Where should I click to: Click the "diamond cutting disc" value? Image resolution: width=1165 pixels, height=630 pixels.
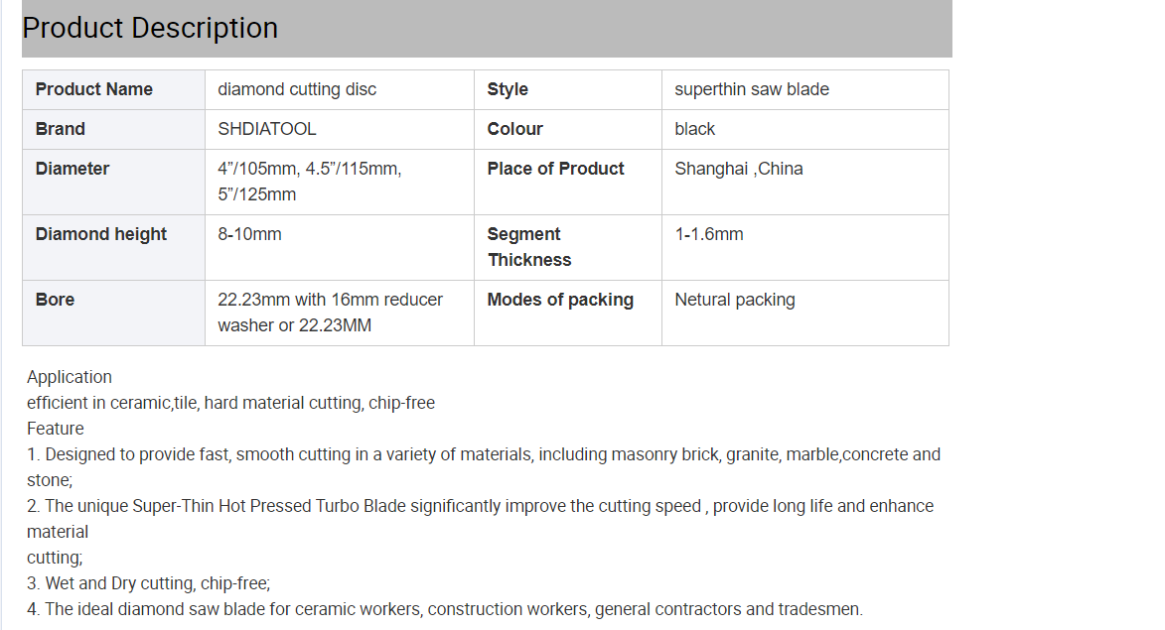click(x=297, y=90)
